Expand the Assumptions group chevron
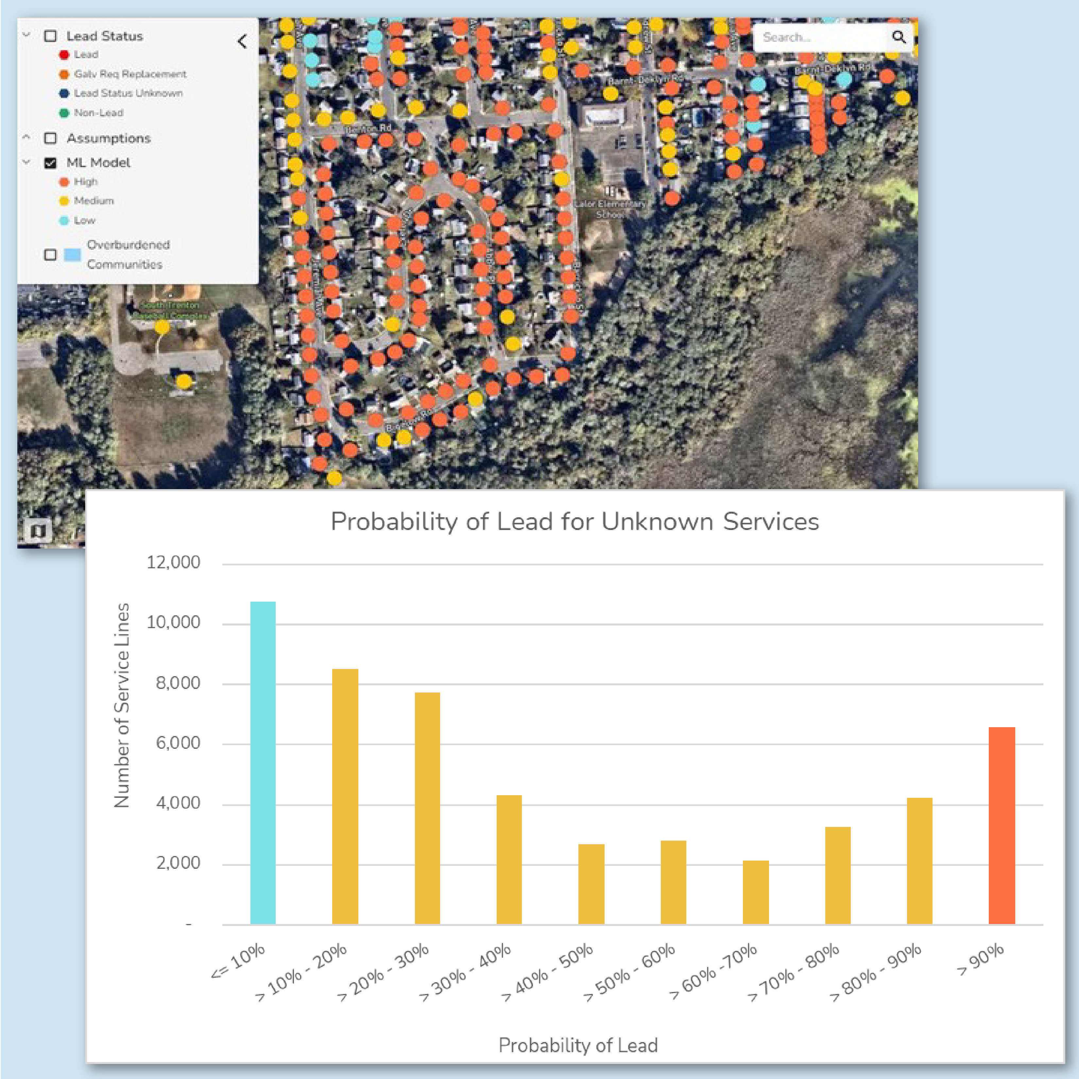This screenshot has width=1079, height=1079. 26,137
